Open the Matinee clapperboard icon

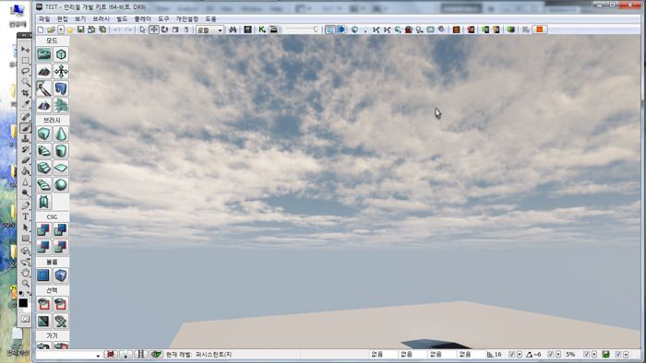[x=273, y=29]
